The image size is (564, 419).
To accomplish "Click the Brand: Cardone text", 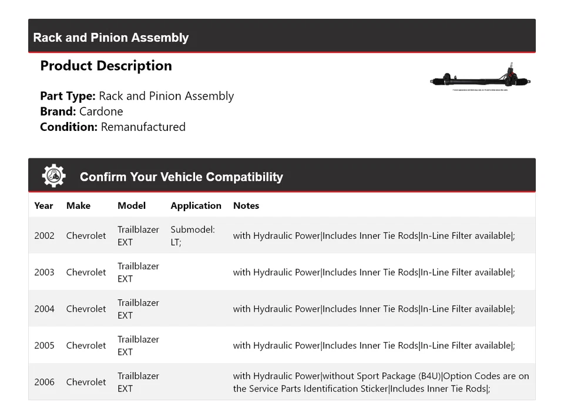I will [82, 111].
